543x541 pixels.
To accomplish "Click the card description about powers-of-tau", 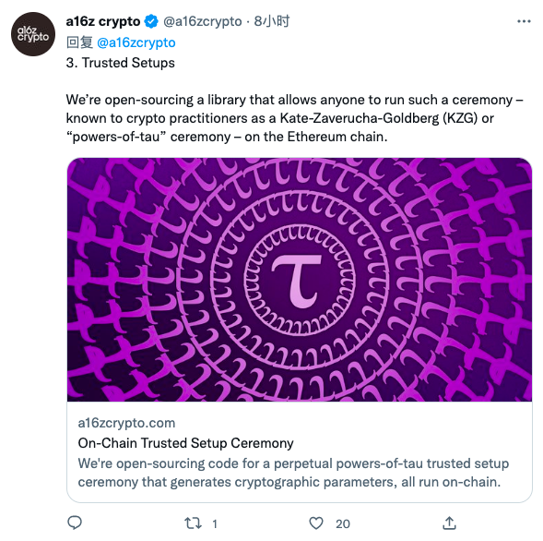I will click(x=293, y=473).
